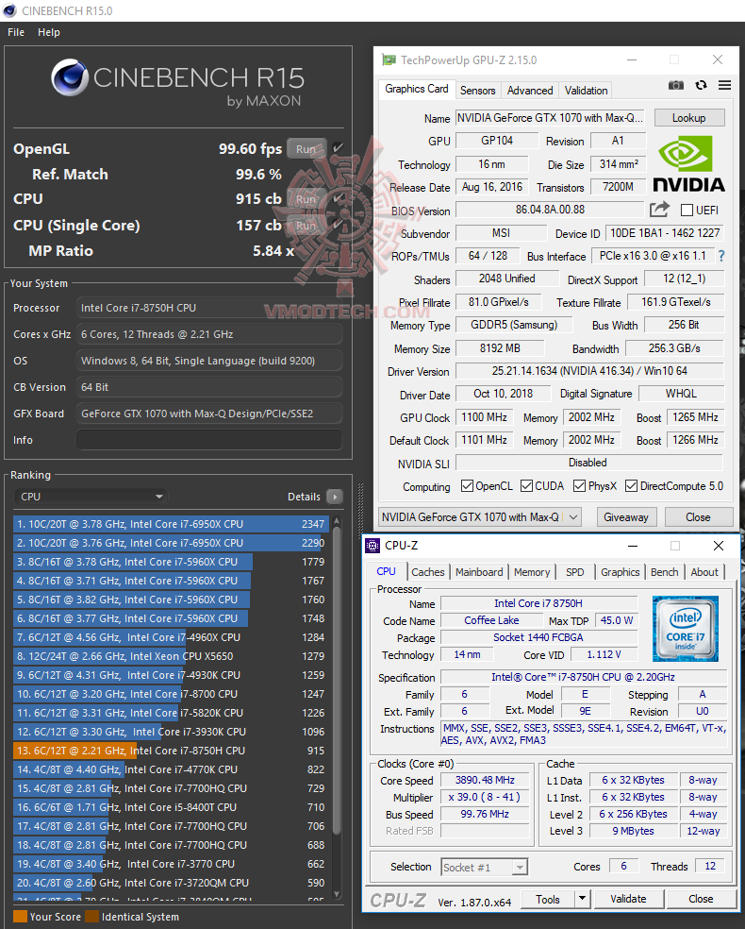745x929 pixels.
Task: Click the GPU-Z title bar app icon
Action: click(389, 59)
